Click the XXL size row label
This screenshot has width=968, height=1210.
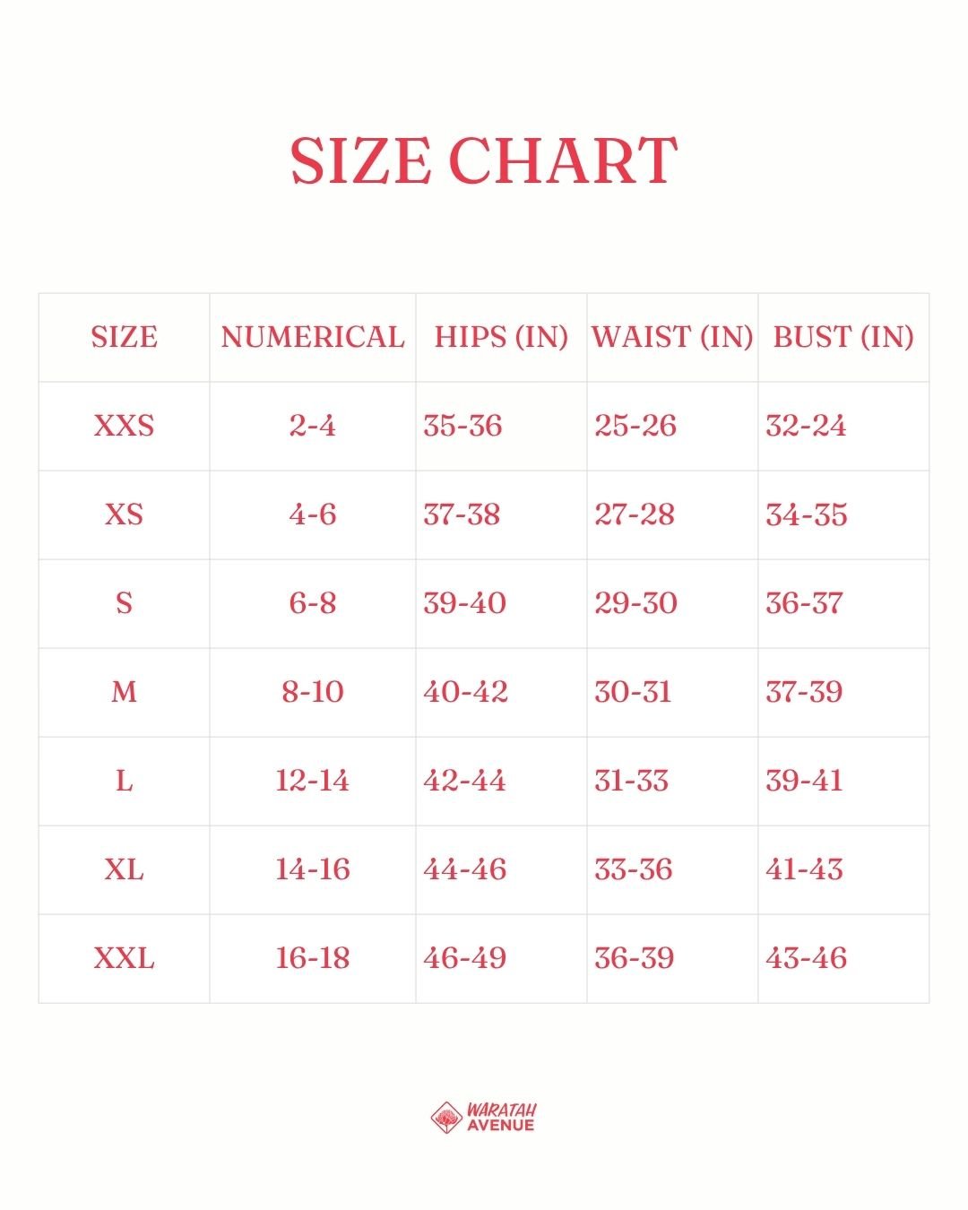[125, 958]
